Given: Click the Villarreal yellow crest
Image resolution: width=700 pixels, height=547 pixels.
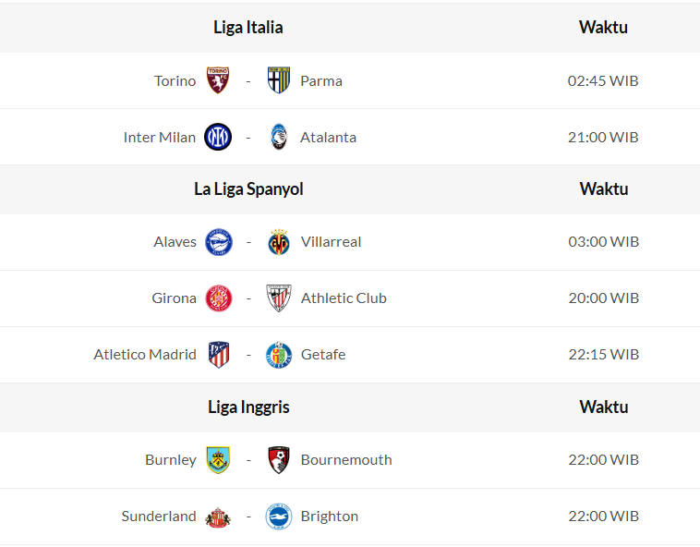Looking at the screenshot, I should point(279,242).
